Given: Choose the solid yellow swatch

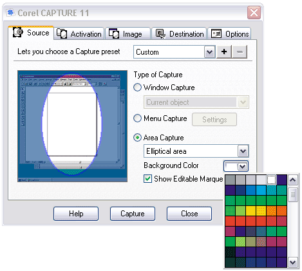Looking at the screenshot, I should [x=250, y=210].
